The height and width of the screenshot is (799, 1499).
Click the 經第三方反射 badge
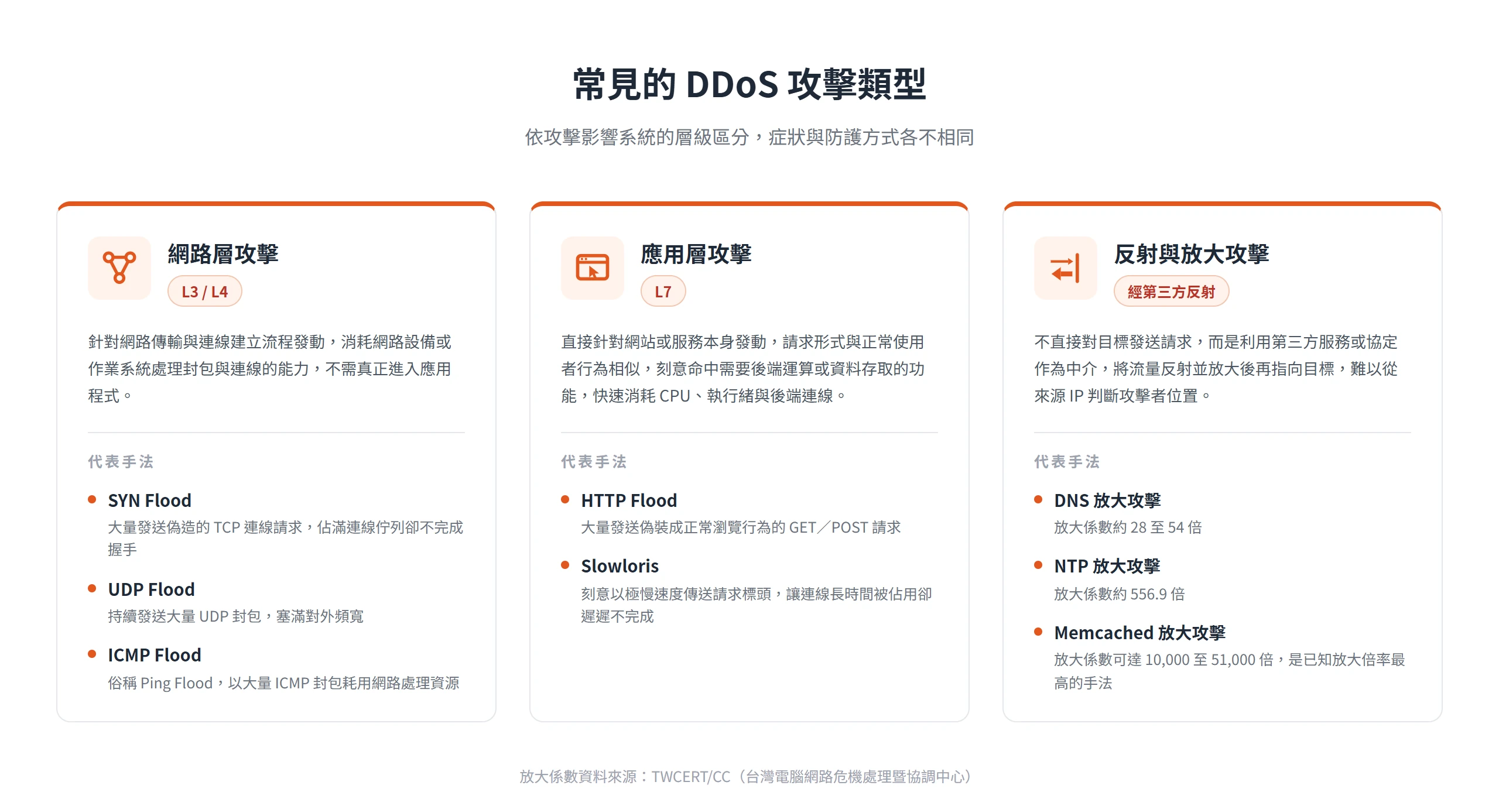[1172, 292]
